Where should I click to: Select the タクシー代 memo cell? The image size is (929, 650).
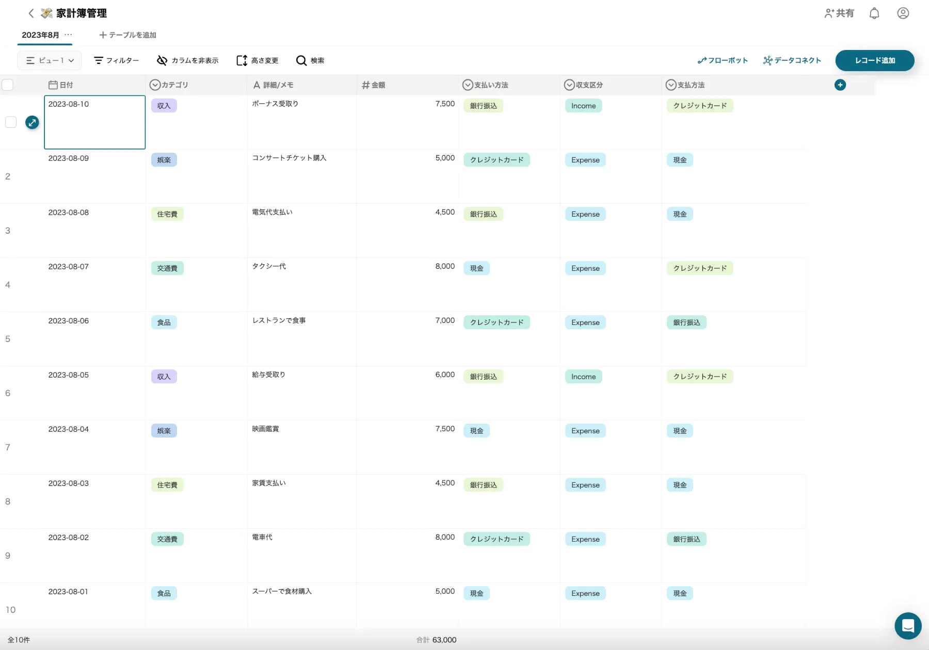click(302, 285)
